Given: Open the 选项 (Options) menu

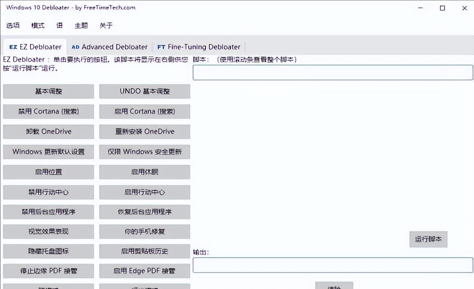Looking at the screenshot, I should 13,25.
